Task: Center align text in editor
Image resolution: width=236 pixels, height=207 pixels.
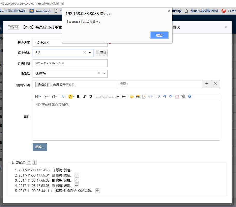Action: [x=105, y=96]
